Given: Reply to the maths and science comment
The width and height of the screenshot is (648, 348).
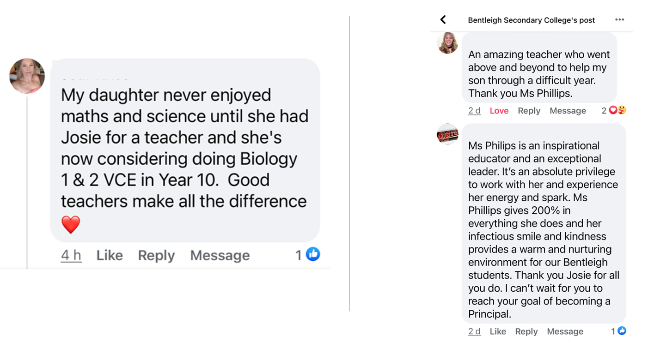Looking at the screenshot, I should click(156, 255).
